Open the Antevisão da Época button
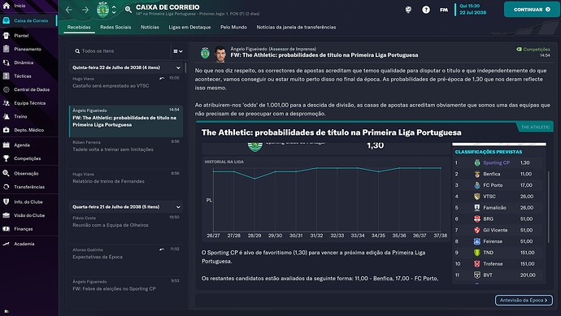561x316 pixels. (x=524, y=301)
